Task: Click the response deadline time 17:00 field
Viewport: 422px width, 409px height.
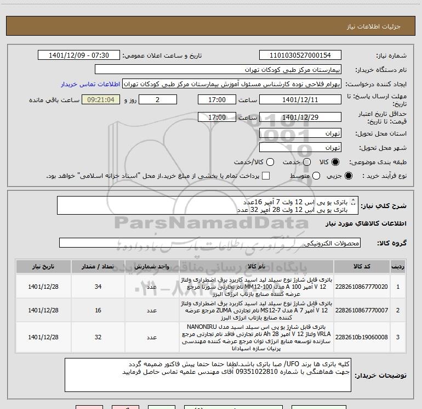Action: (x=217, y=100)
